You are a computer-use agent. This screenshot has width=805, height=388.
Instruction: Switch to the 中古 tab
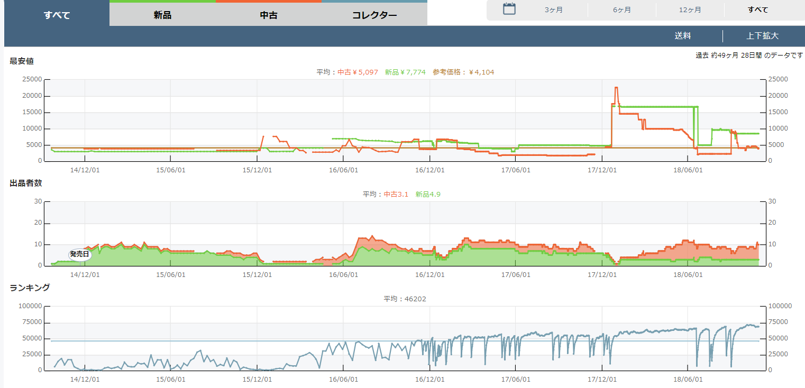pos(268,15)
